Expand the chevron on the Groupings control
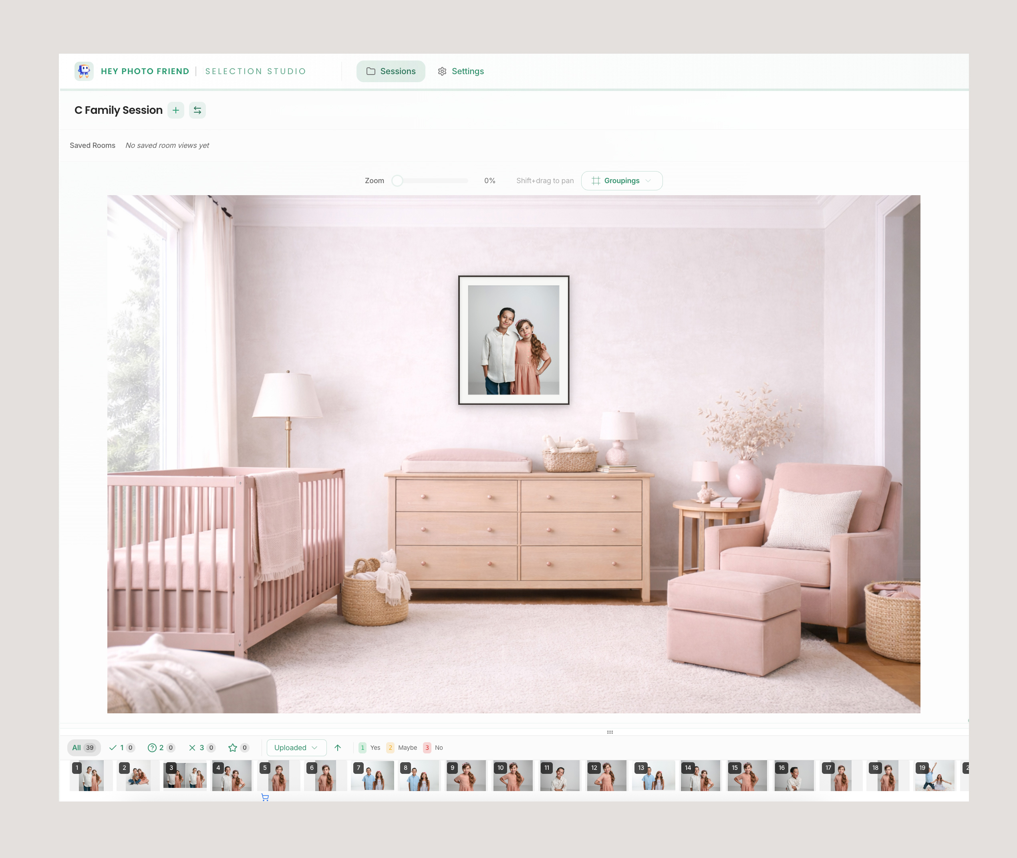Screen dimensions: 1017x858 point(648,180)
